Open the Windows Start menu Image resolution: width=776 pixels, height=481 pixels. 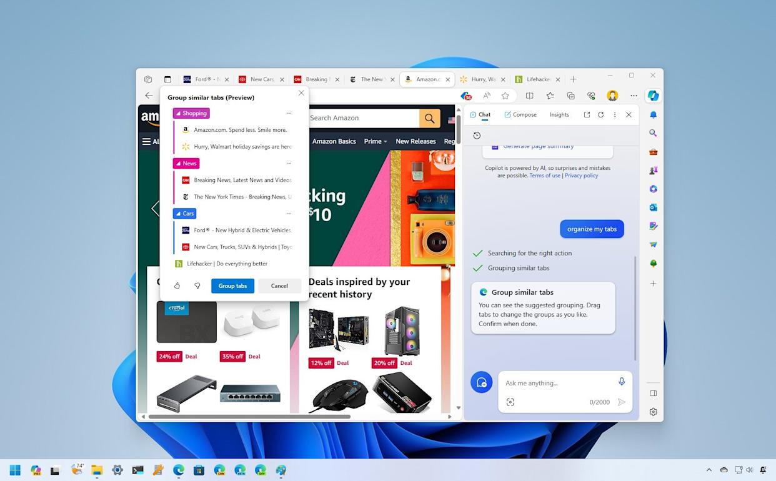click(15, 470)
